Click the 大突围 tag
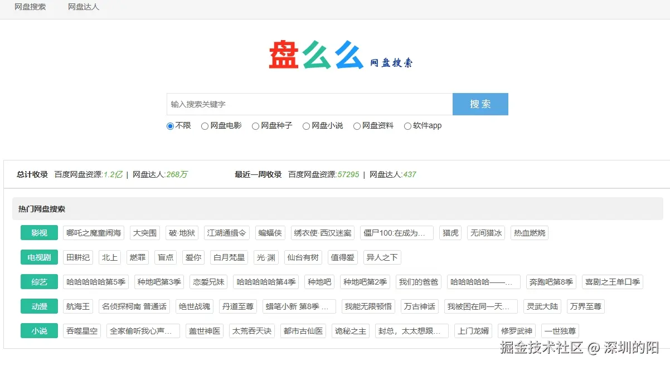This screenshot has height=366, width=670. click(x=145, y=233)
